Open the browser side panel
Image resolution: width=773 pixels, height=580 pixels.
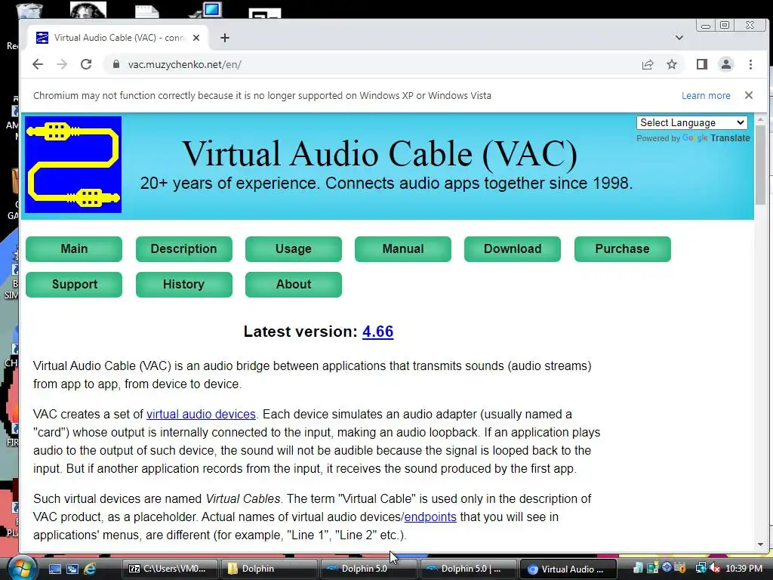(x=702, y=64)
